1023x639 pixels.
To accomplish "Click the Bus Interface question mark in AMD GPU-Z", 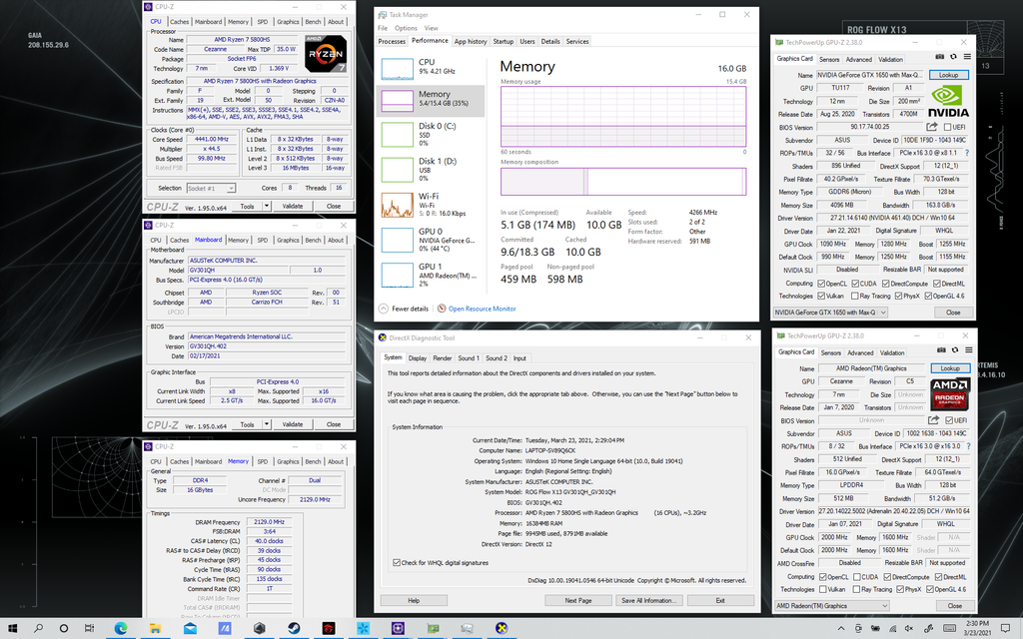I will click(968, 446).
